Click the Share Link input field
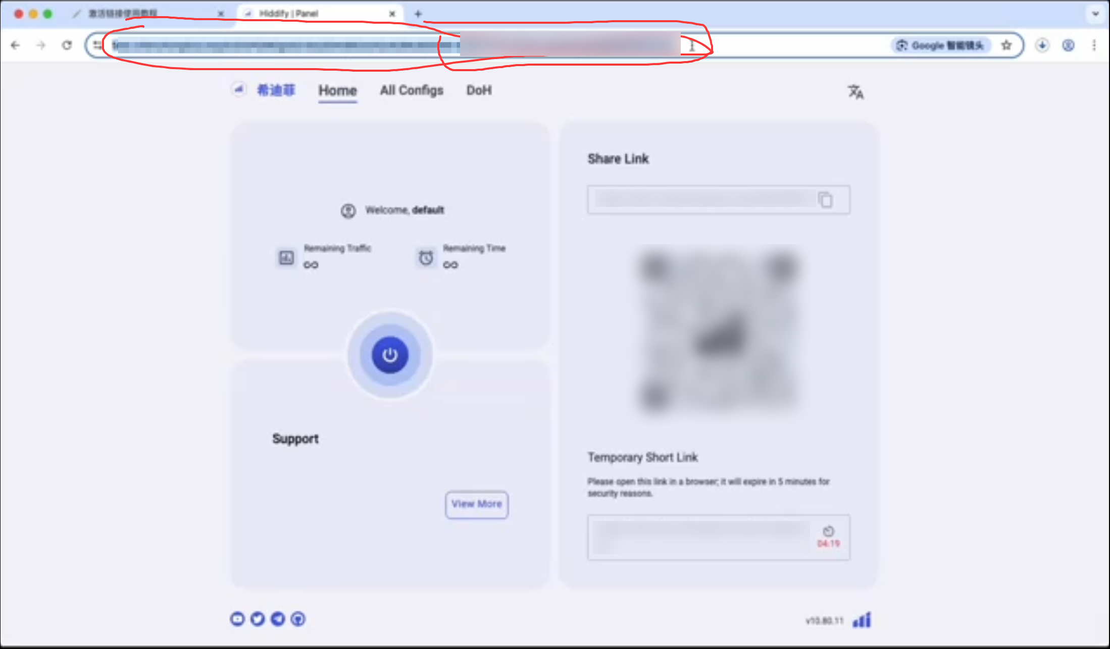The height and width of the screenshot is (649, 1110). (719, 200)
